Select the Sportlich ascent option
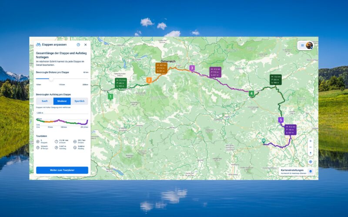The height and width of the screenshot is (217, 348). [x=80, y=101]
